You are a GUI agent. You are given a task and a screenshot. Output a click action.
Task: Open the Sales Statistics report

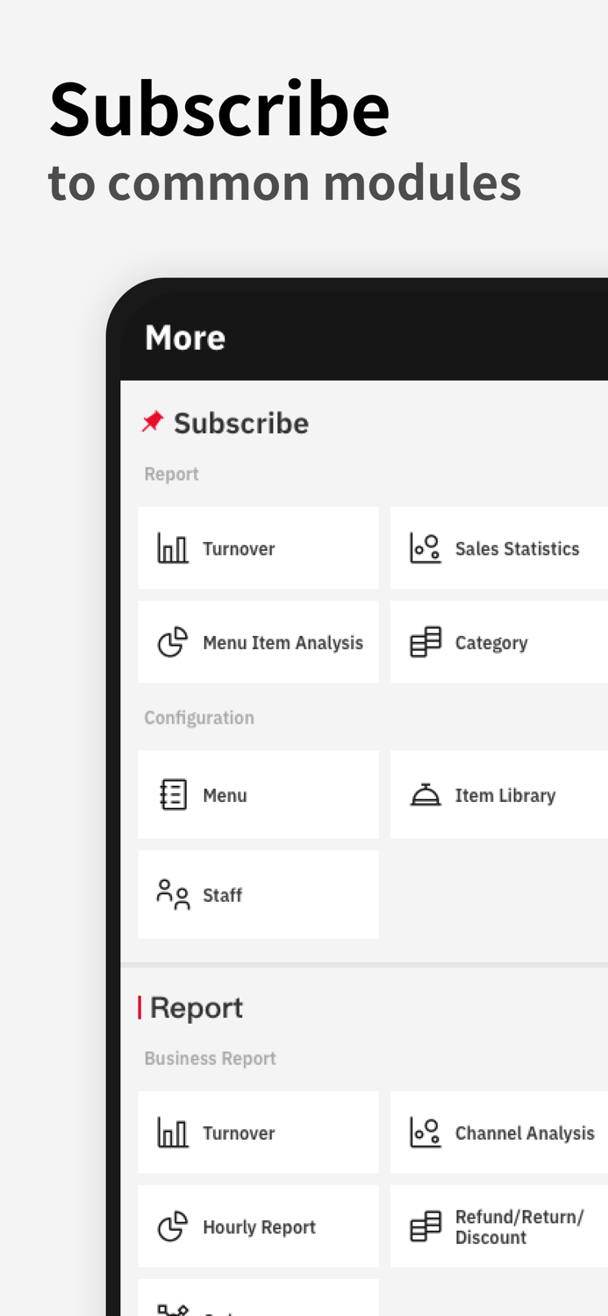click(499, 547)
